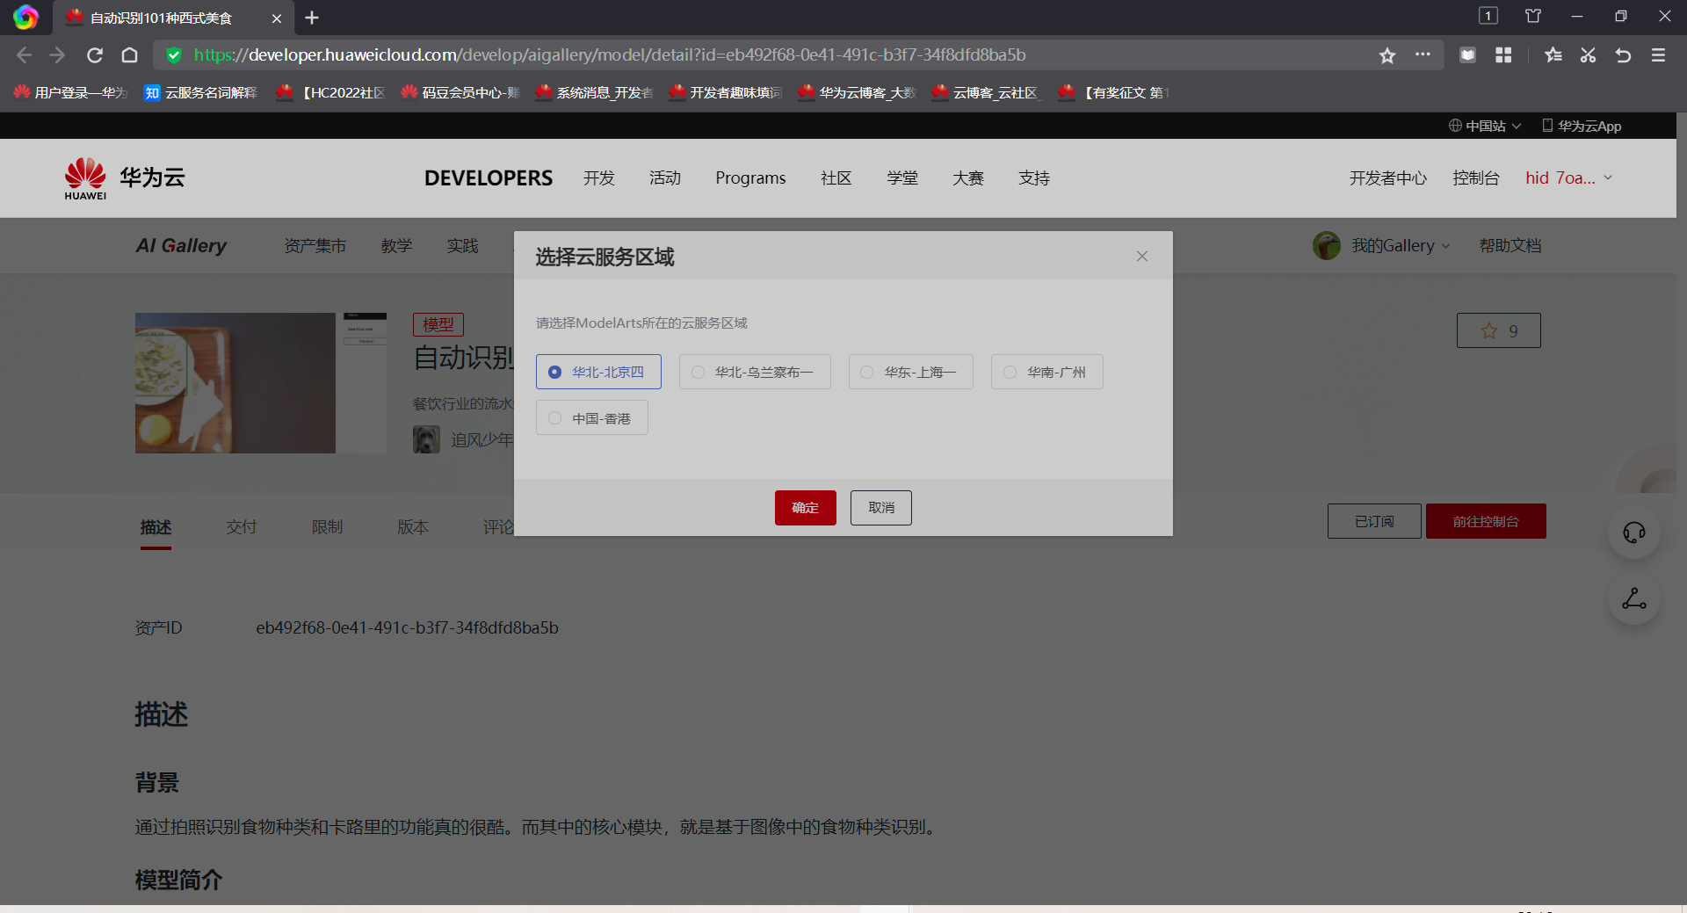The image size is (1687, 913).
Task: Select 华北-乌兰察布一 region radio button
Action: pyautogui.click(x=755, y=372)
